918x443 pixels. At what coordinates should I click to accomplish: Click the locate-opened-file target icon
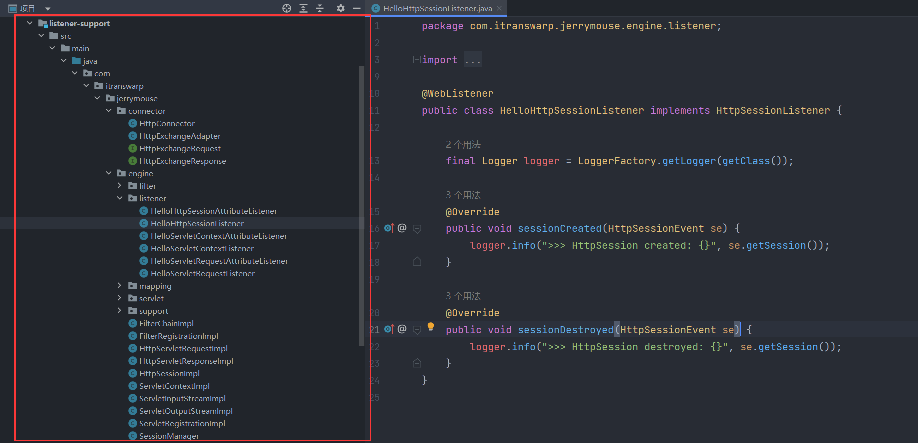287,8
